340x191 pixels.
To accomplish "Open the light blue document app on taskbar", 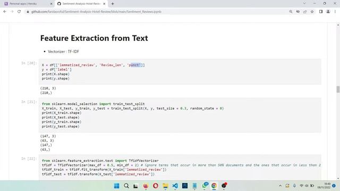I will tap(194, 186).
